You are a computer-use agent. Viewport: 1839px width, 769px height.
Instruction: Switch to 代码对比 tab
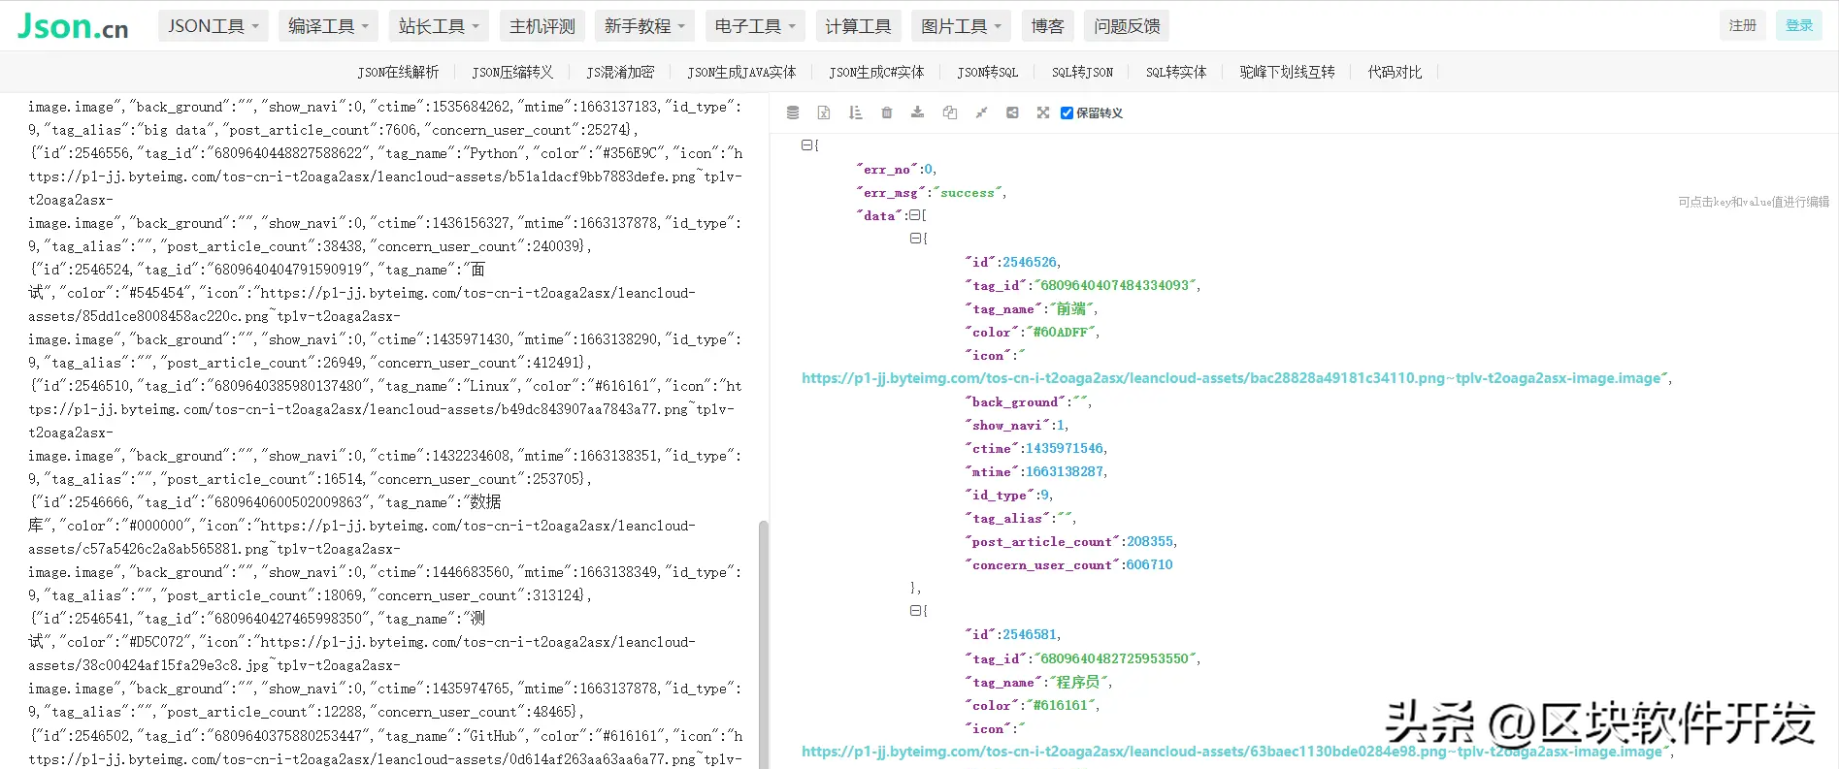(x=1395, y=72)
